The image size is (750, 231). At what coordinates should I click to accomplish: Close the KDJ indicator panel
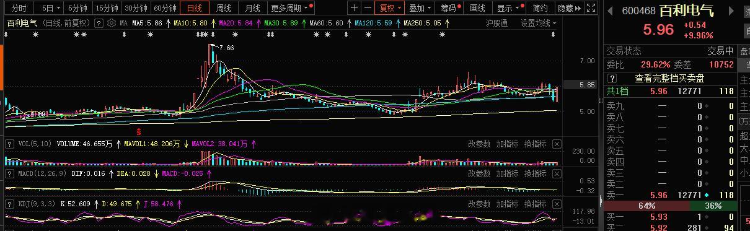click(x=557, y=204)
